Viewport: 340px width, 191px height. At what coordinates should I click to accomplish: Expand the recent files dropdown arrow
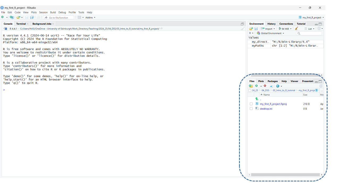pos(22,18)
